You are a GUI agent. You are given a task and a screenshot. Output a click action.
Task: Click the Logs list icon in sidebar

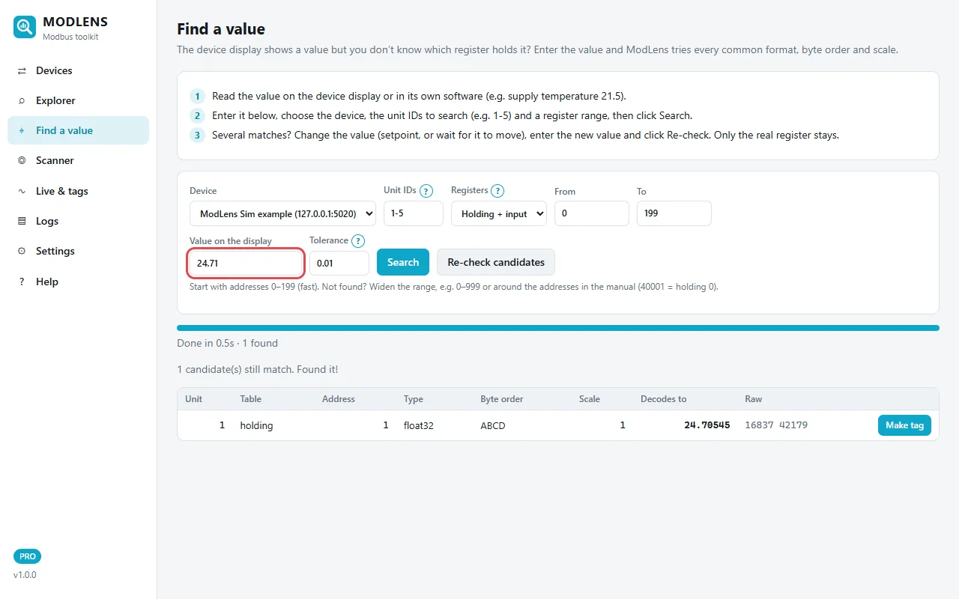22,221
